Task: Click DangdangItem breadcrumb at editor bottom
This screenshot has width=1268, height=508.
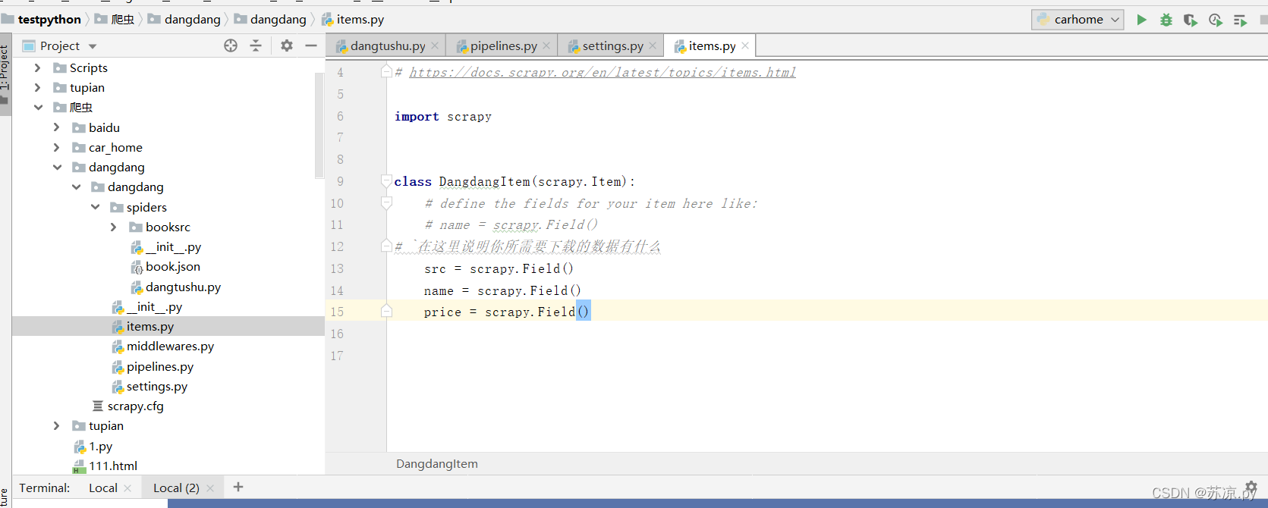Action: point(437,463)
